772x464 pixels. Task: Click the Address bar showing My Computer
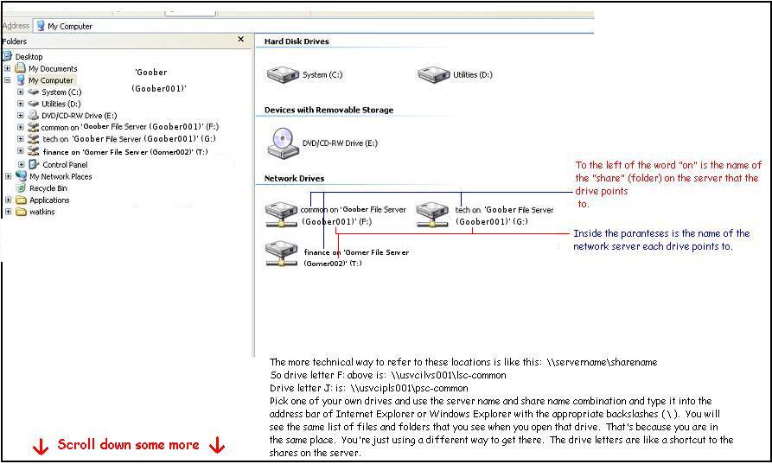[x=311, y=26]
